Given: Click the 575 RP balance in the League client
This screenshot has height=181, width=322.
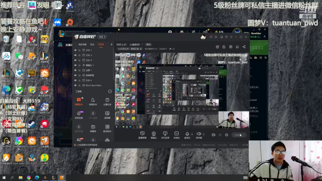Looking at the screenshot, I should (219, 32).
